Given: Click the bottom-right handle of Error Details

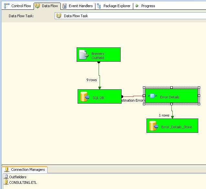Looking at the screenshot, I should point(199,104).
